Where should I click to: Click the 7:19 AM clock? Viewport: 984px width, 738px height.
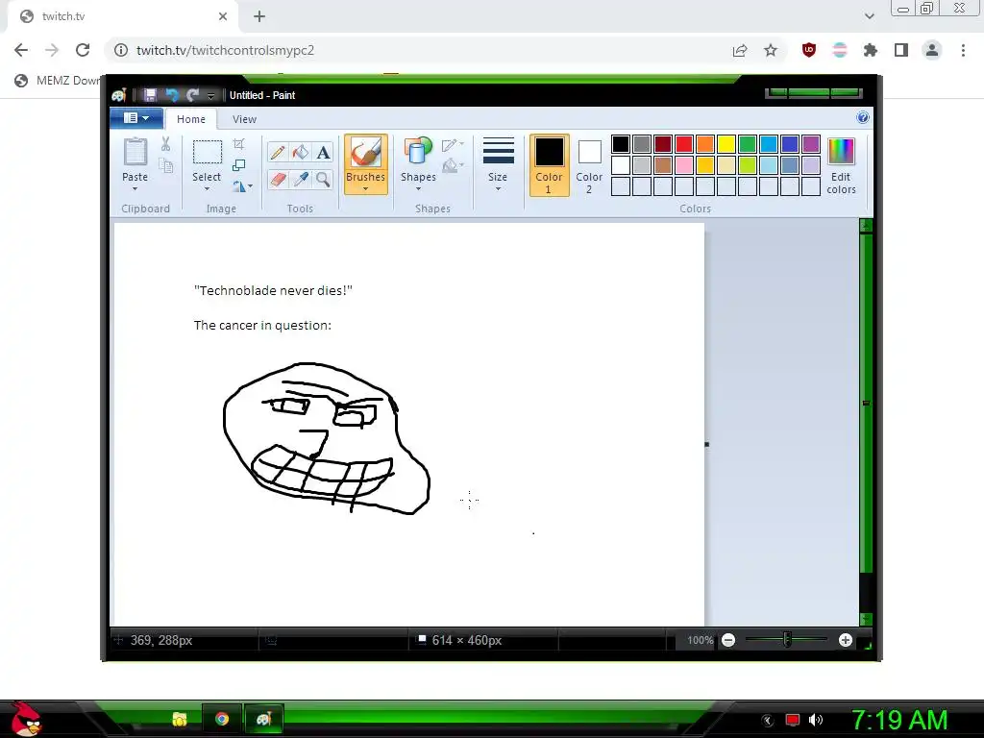899,720
